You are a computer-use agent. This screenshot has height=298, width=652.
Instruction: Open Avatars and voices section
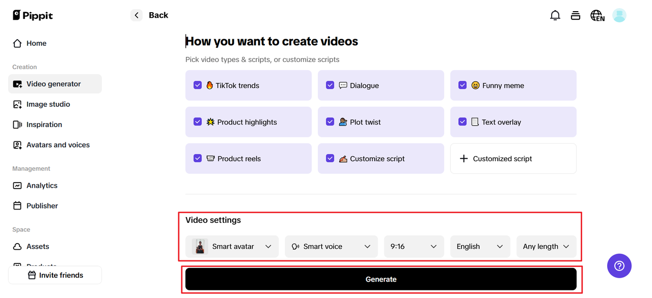58,145
